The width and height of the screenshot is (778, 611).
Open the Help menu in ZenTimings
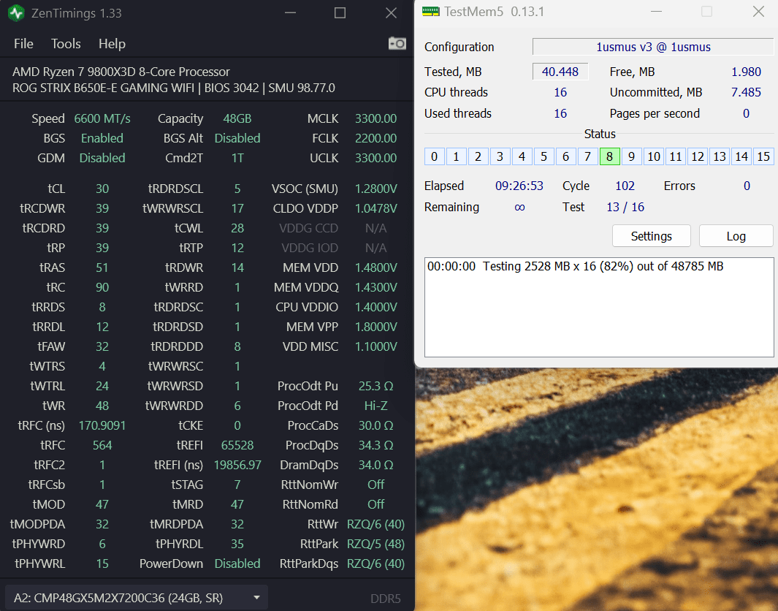click(x=112, y=44)
